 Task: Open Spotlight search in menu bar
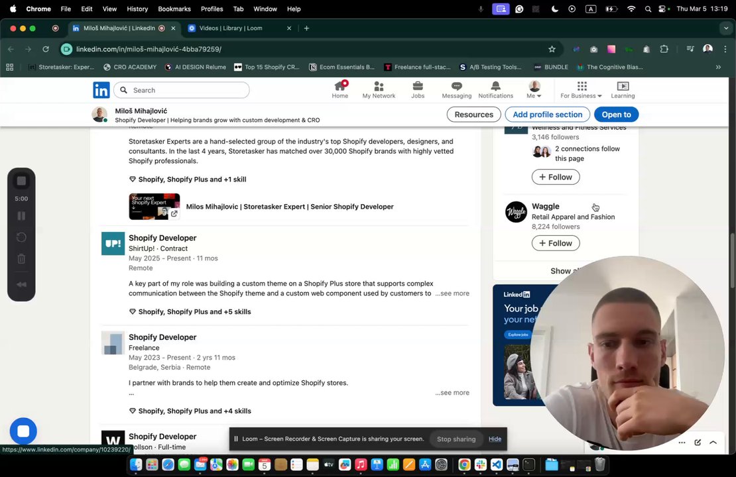pyautogui.click(x=648, y=9)
